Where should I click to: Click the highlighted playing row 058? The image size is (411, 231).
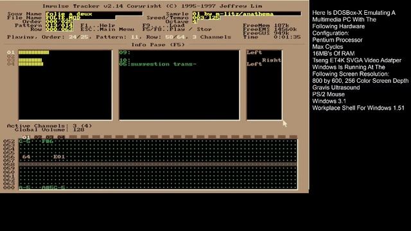[158, 164]
